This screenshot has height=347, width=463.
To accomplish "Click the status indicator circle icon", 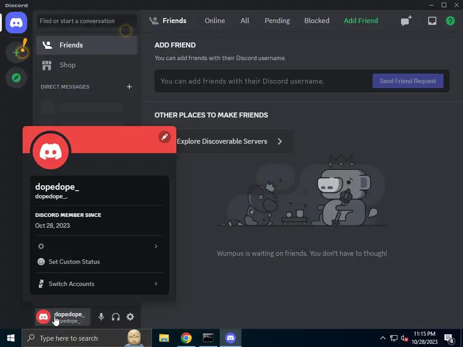I will (41, 246).
